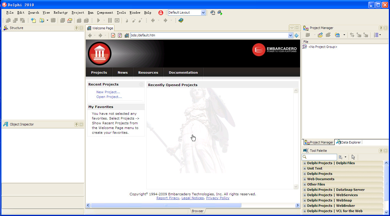Image resolution: width=390 pixels, height=216 pixels.
Task: Click the Refresh icon in Welcome Page toolbar
Action: pyautogui.click(x=120, y=36)
